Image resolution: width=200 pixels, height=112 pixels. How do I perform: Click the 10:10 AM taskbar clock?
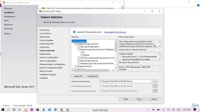pyautogui.click(x=187, y=110)
